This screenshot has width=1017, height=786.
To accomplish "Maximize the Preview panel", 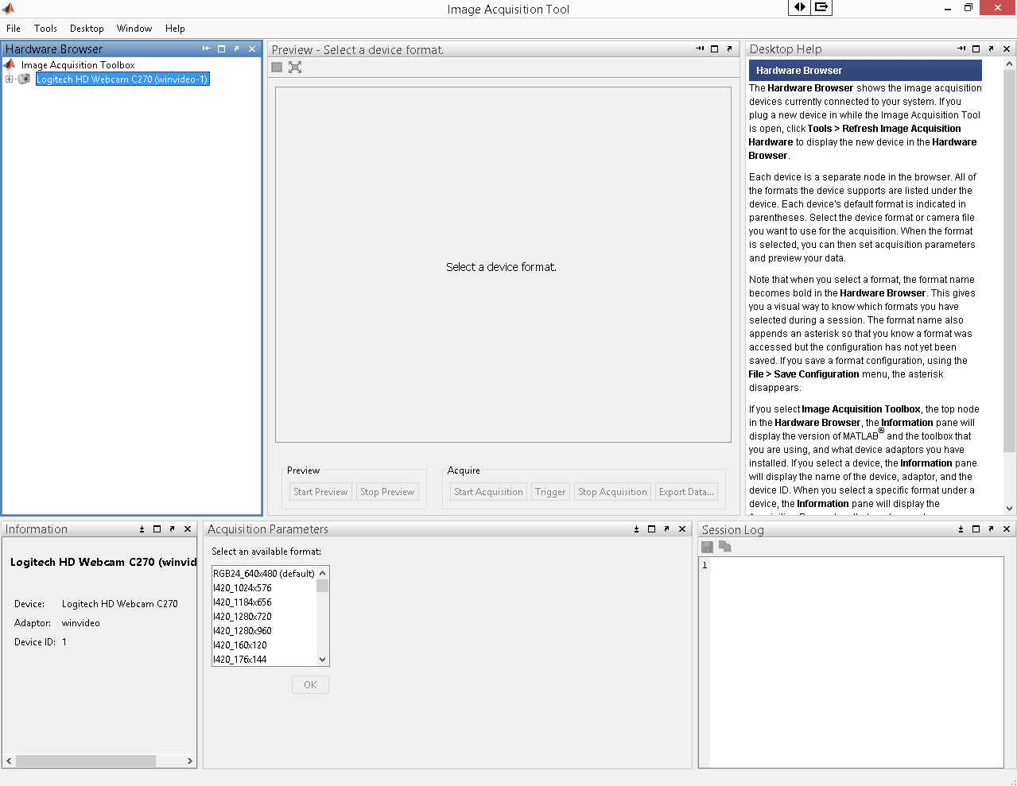I will (714, 49).
